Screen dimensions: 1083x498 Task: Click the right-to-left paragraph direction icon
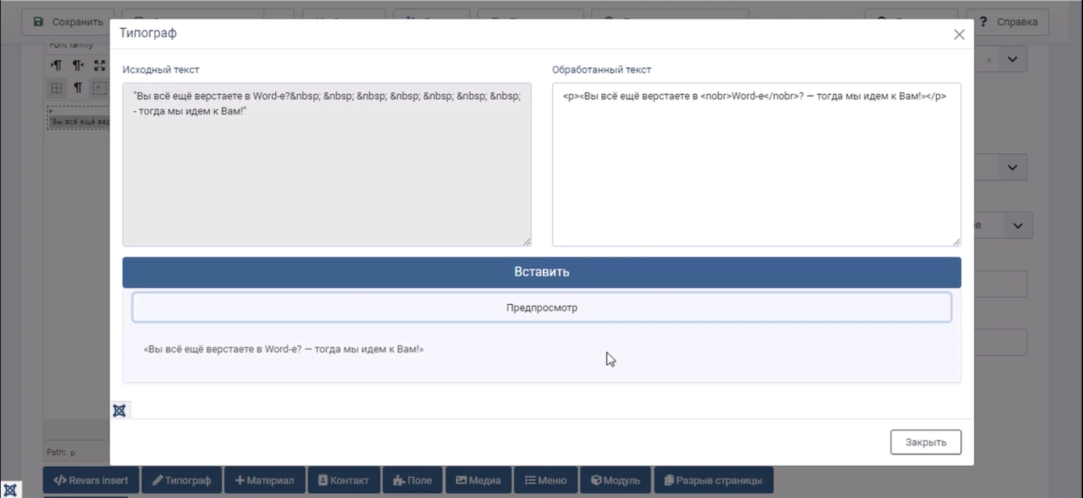pos(78,65)
